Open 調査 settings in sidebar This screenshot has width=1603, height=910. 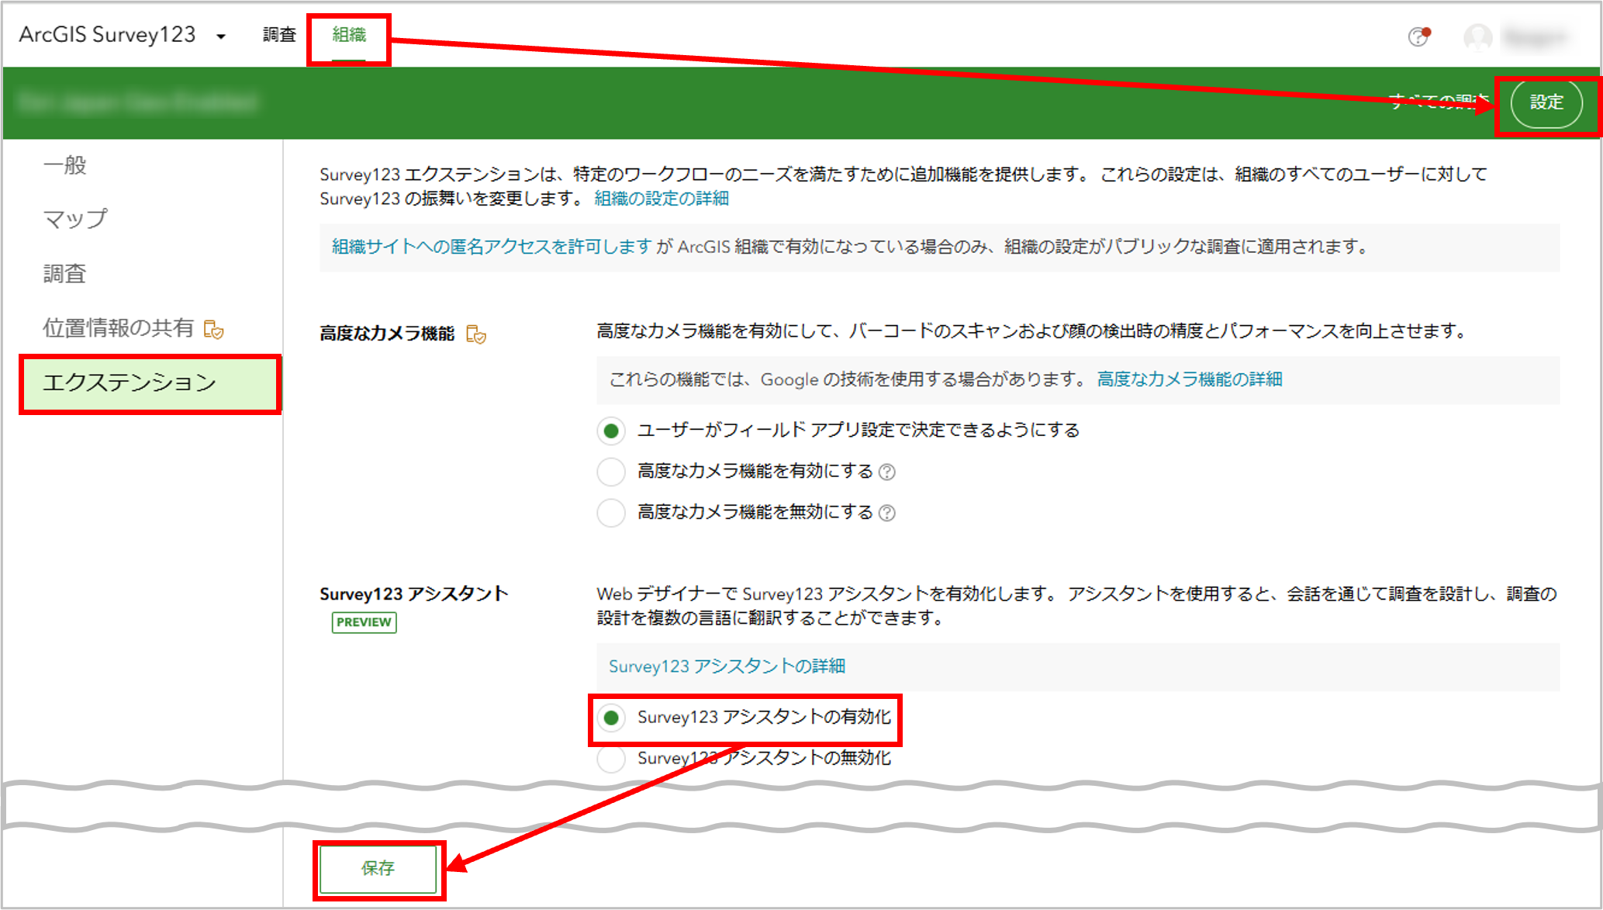point(64,273)
